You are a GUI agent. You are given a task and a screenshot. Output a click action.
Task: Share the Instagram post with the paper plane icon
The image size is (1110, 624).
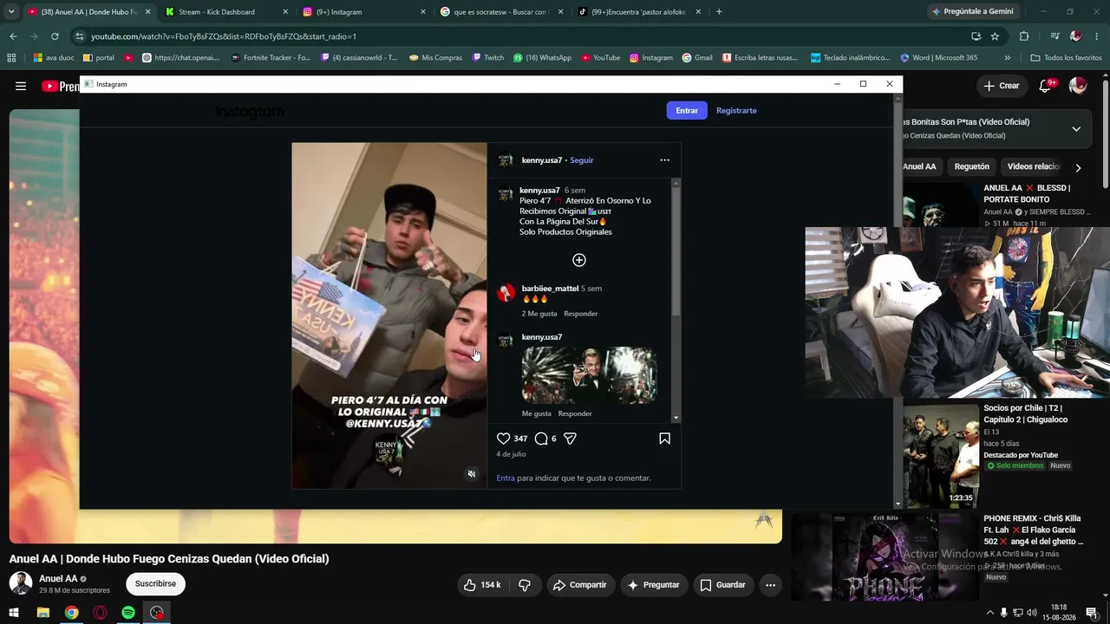coord(570,439)
